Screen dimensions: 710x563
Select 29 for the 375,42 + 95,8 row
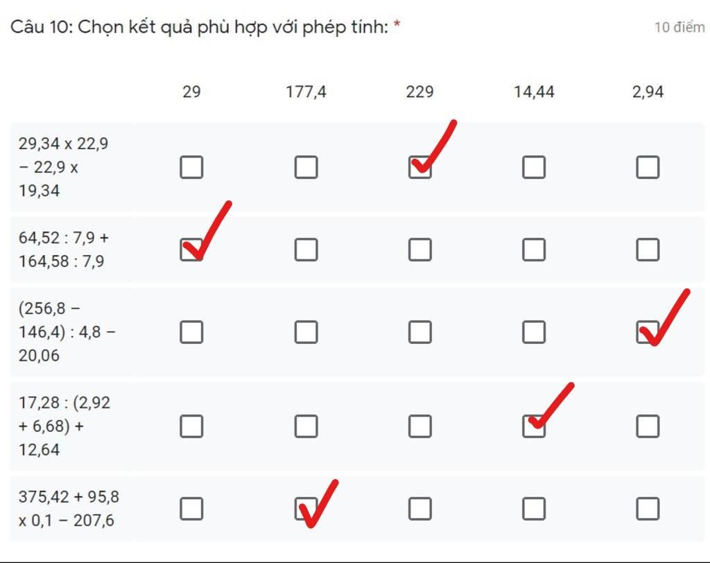coord(191,509)
